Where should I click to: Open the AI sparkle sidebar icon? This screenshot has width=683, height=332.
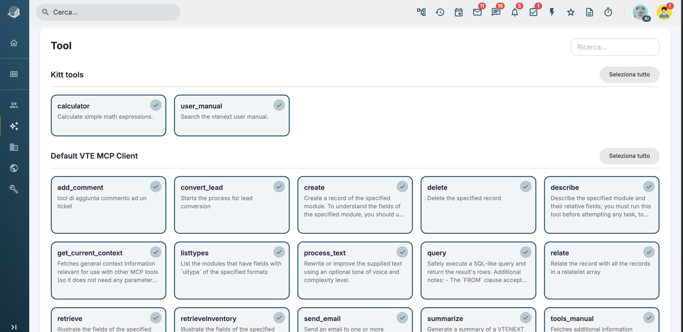click(14, 126)
